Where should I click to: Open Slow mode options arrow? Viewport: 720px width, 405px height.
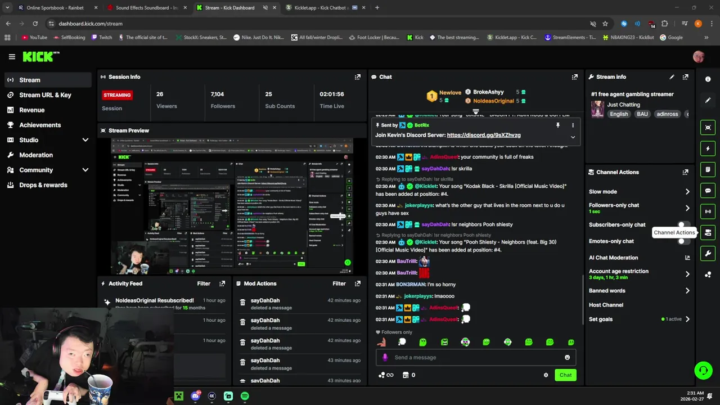point(687,192)
